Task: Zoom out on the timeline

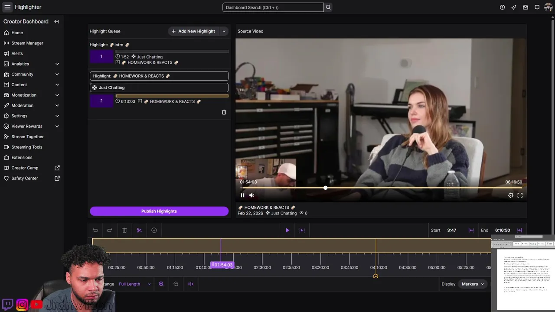Action: point(176,284)
